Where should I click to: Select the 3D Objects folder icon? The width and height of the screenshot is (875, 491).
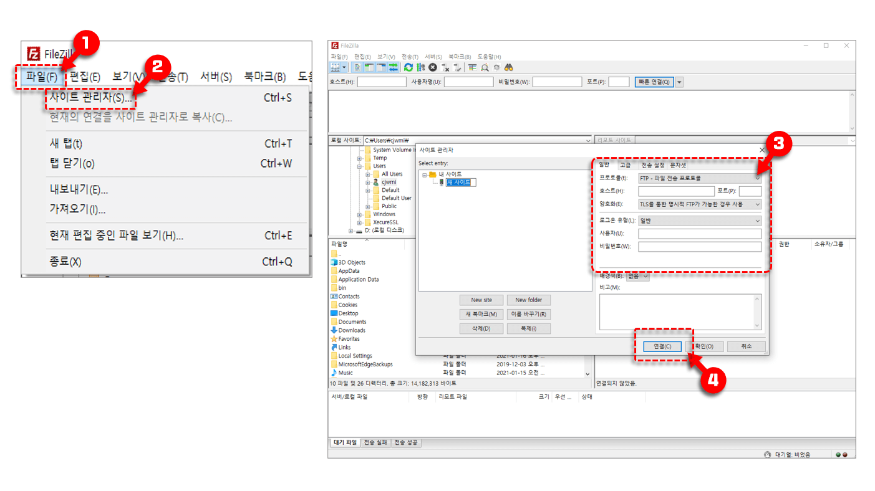[334, 262]
